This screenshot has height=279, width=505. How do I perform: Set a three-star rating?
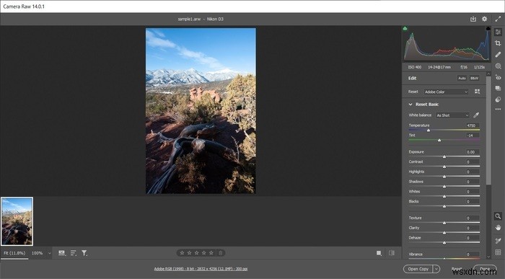[x=196, y=253]
